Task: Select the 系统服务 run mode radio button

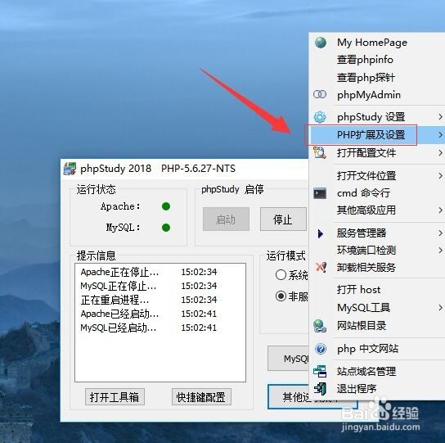Action: click(x=281, y=275)
